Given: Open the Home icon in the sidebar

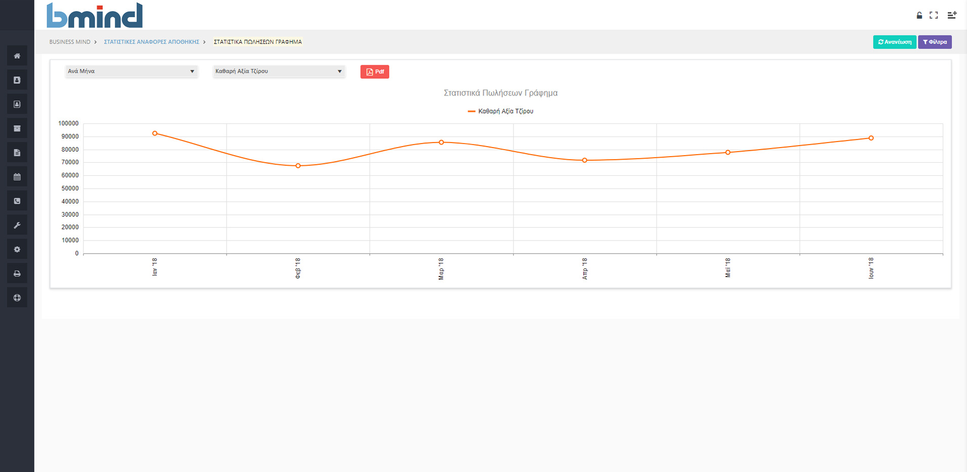Looking at the screenshot, I should (17, 56).
